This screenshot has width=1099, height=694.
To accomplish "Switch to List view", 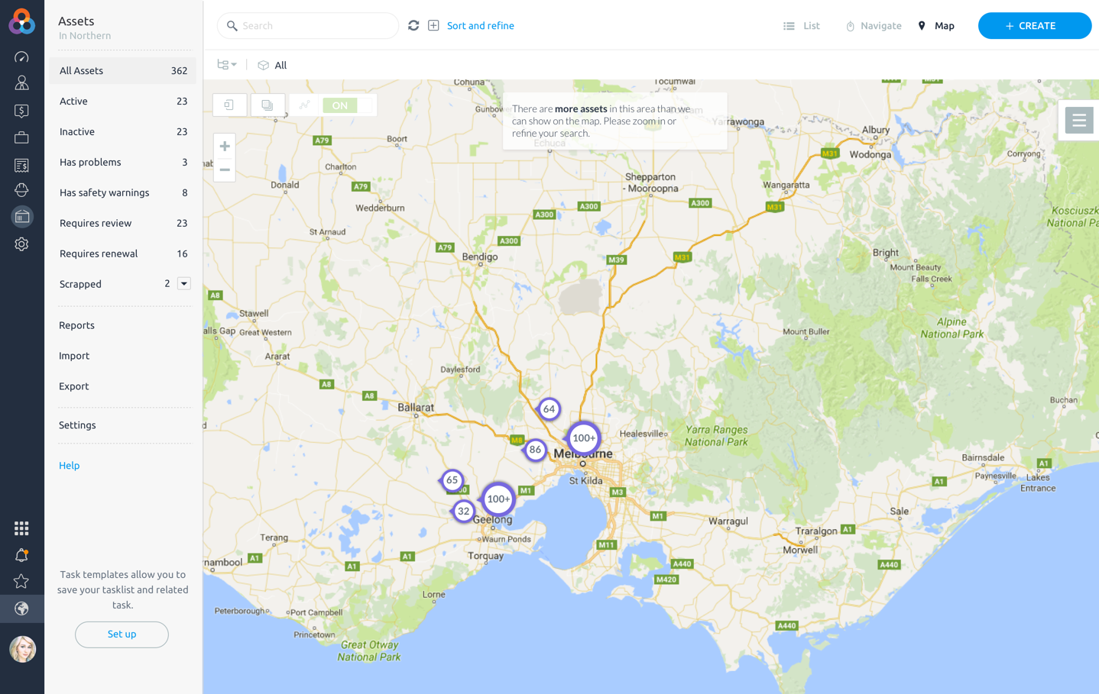I will (801, 26).
